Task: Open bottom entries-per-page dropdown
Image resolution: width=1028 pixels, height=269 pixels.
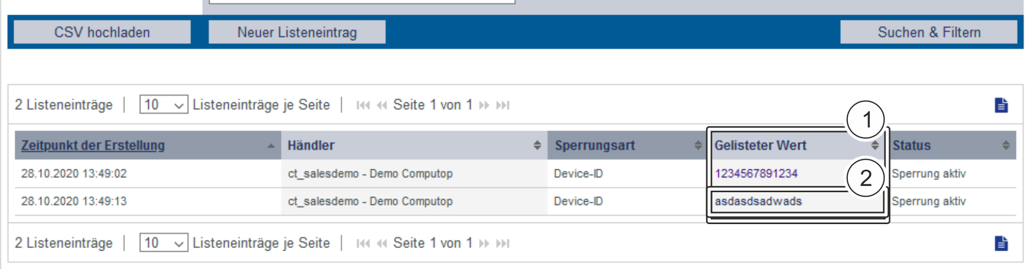Action: click(x=163, y=243)
